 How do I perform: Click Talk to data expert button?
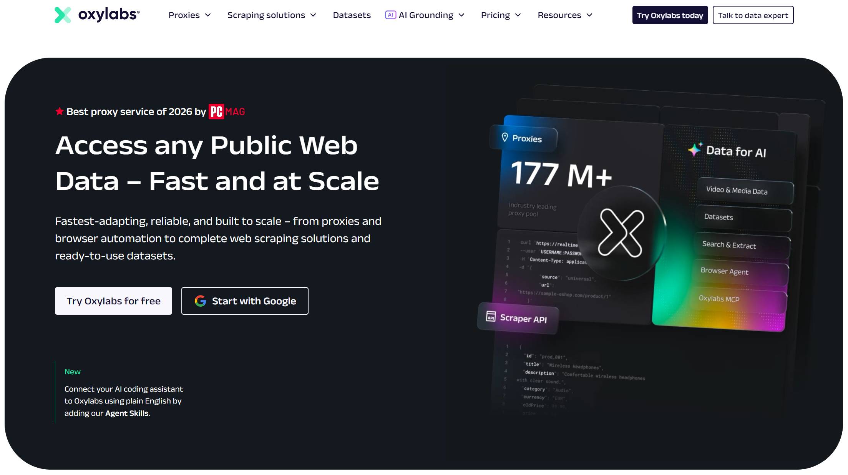point(753,15)
